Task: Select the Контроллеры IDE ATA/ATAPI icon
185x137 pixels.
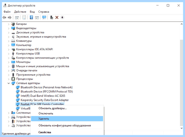Action: (13, 49)
